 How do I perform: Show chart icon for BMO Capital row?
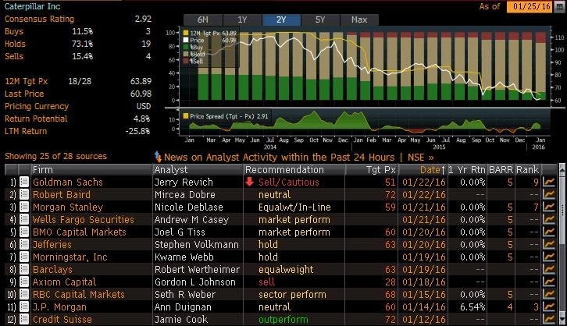click(549, 232)
